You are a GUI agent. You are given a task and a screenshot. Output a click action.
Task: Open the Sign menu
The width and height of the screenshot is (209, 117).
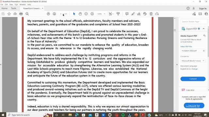tap(16, 5)
